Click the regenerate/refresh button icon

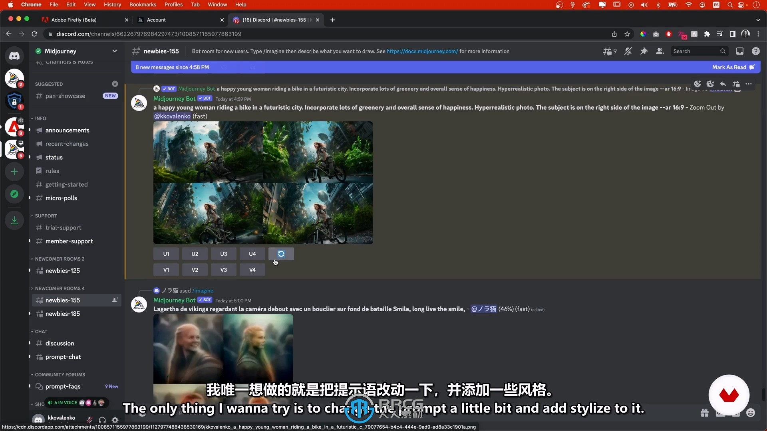pos(281,254)
